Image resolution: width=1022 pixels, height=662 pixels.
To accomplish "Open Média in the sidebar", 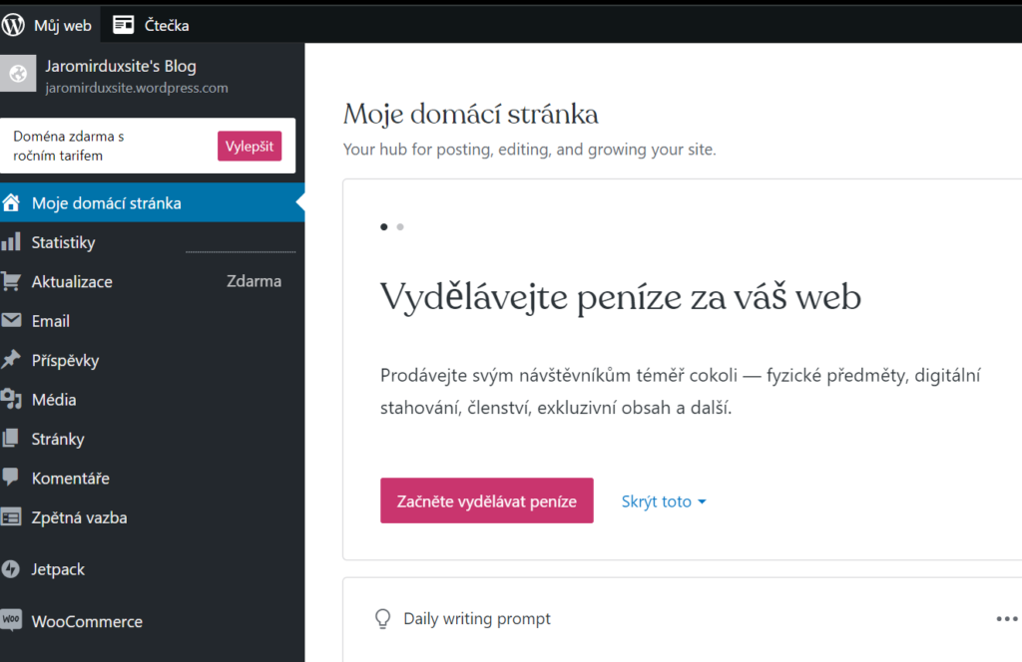I will 54,400.
